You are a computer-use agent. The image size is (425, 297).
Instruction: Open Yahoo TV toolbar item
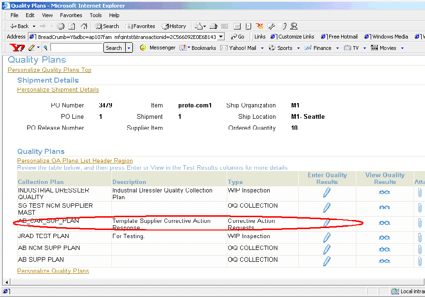[351, 48]
